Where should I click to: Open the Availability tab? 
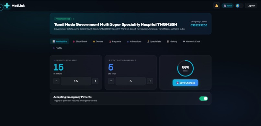tap(60, 41)
